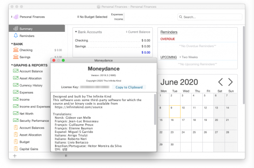
Task: Click the Reminders bell icon
Action: (16, 36)
